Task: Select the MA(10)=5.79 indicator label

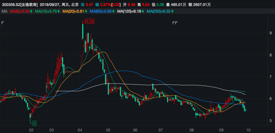Action: pyautogui.click(x=46, y=12)
